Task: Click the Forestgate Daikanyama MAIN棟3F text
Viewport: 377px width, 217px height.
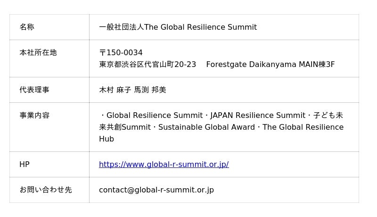Action: pyautogui.click(x=270, y=65)
